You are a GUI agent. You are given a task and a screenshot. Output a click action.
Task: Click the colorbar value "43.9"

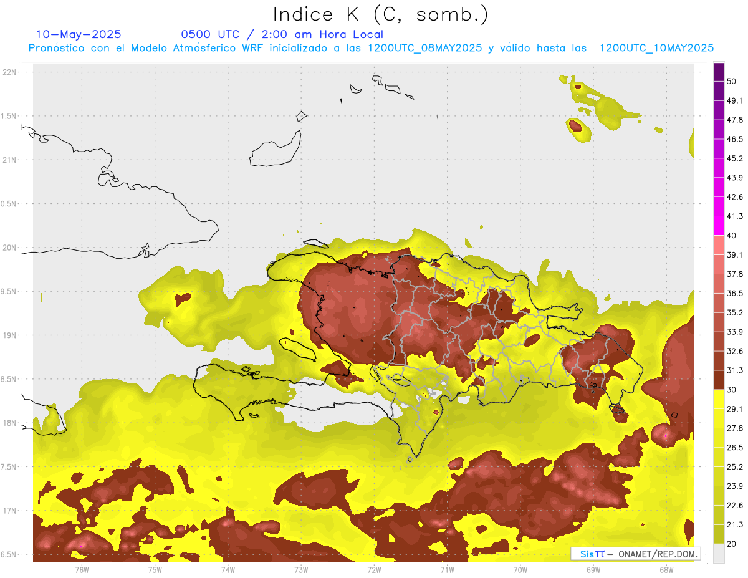click(735, 178)
